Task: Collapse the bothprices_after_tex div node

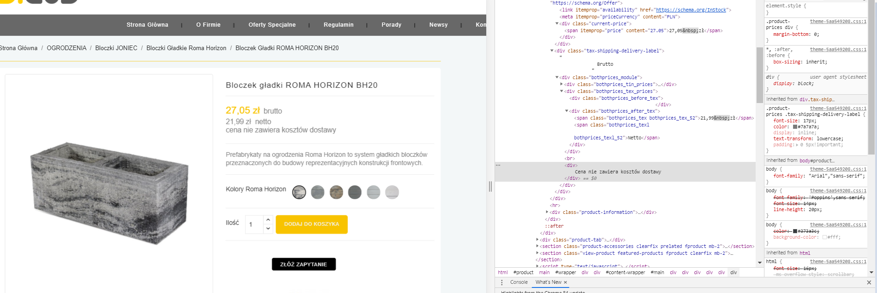Action: tap(567, 111)
